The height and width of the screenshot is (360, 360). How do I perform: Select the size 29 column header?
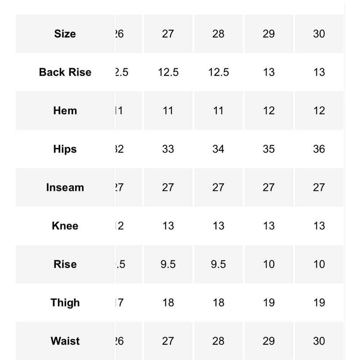269,34
